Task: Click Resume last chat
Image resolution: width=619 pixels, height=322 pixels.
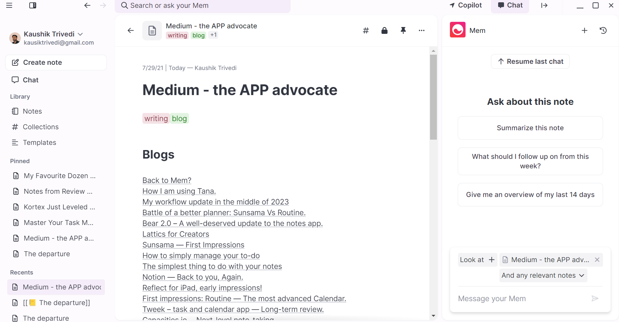Action: [x=530, y=62]
